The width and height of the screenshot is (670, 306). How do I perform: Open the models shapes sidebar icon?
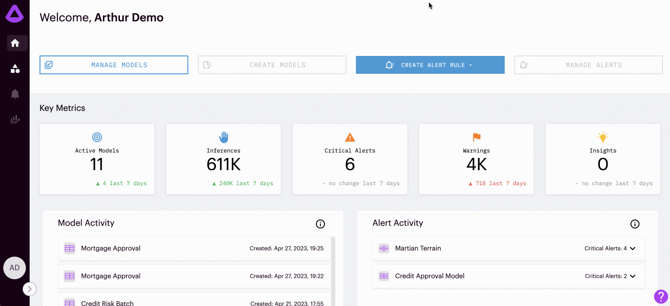[x=15, y=69]
